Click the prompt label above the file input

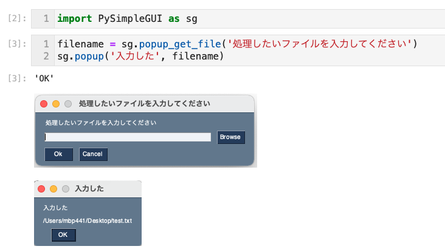pyautogui.click(x=101, y=123)
